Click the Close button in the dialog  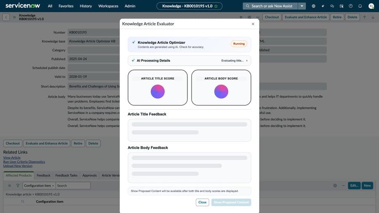click(202, 202)
